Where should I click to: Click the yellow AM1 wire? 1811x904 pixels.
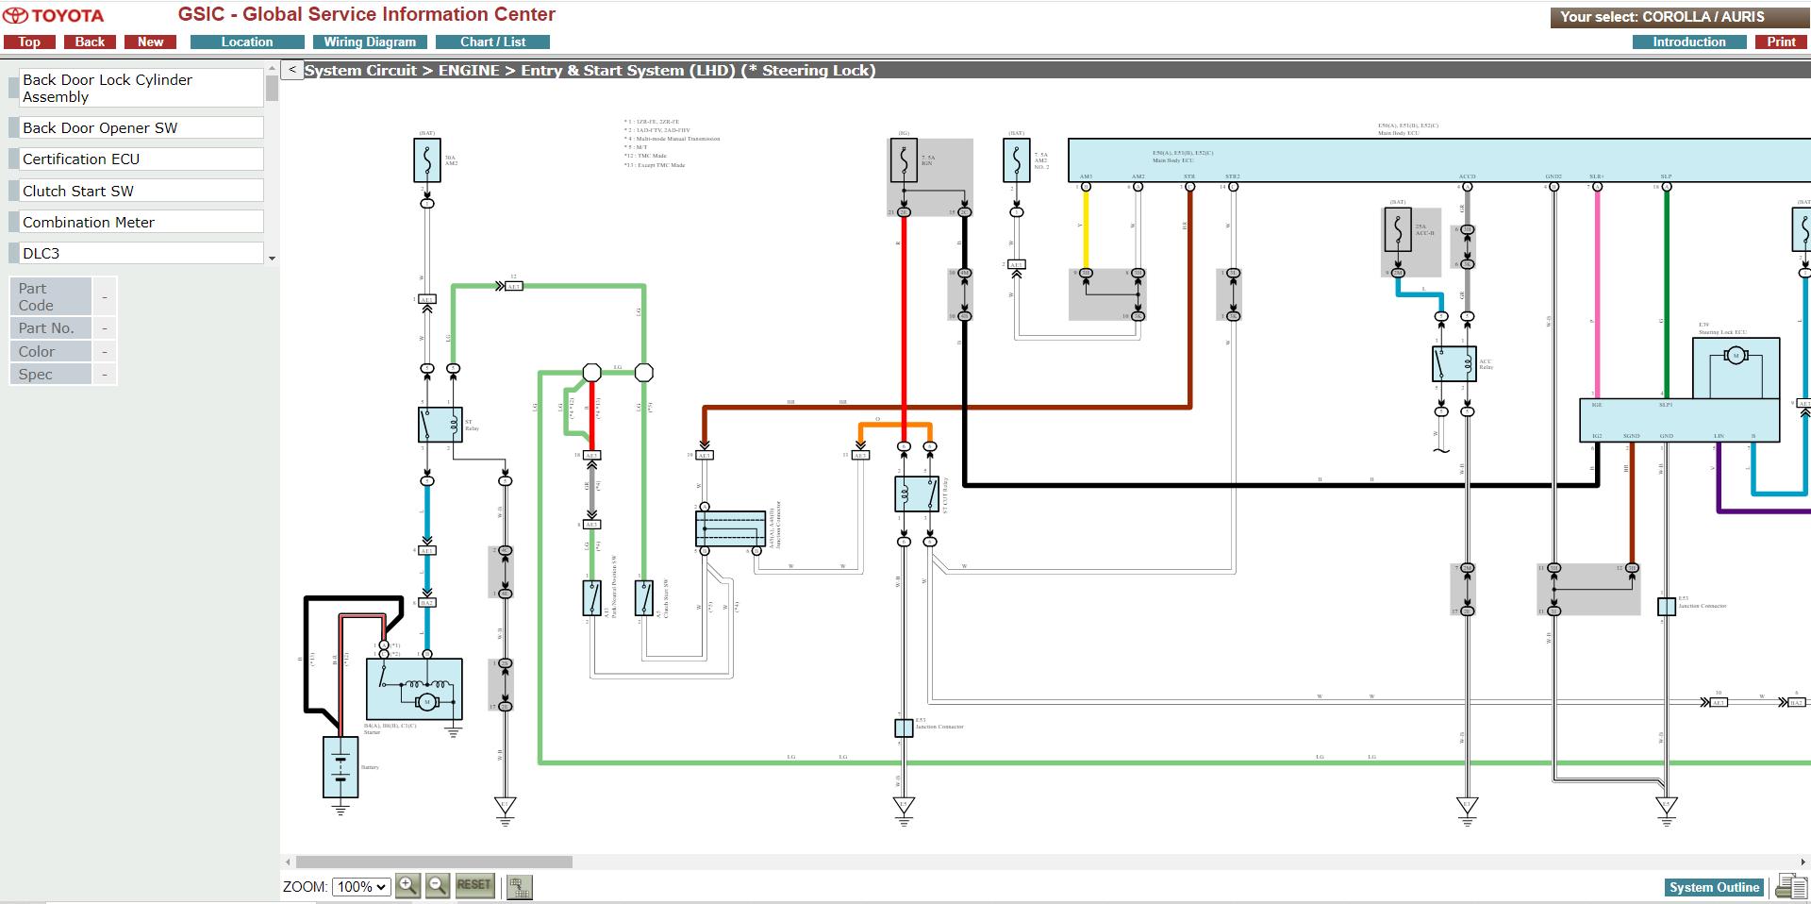[x=1086, y=229]
